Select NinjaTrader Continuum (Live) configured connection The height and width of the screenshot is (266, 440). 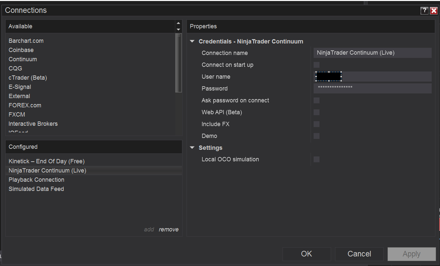click(94, 171)
